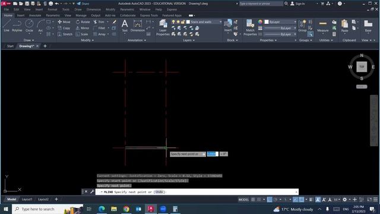This screenshot has height=214, width=380.
Task: Select the Line tool
Action: (x=7, y=26)
